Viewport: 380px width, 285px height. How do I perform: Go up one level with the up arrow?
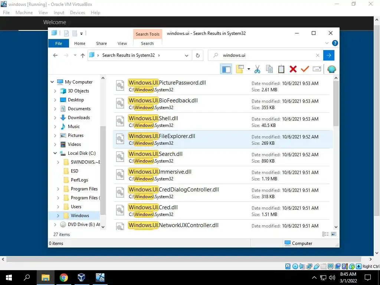pos(83,55)
